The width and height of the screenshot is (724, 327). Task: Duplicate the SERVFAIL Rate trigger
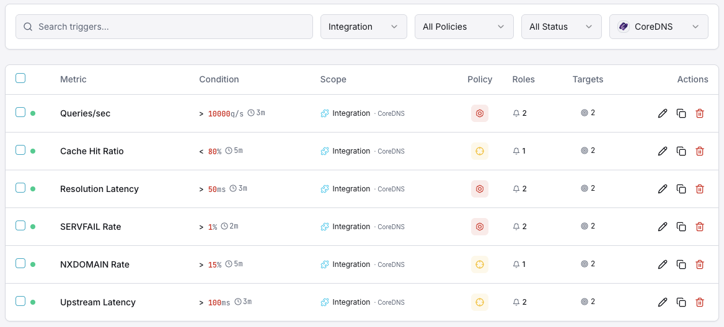pyautogui.click(x=681, y=227)
